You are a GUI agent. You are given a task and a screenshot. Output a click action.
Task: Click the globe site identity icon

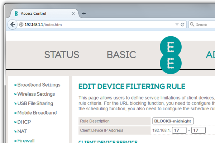pos(21,25)
